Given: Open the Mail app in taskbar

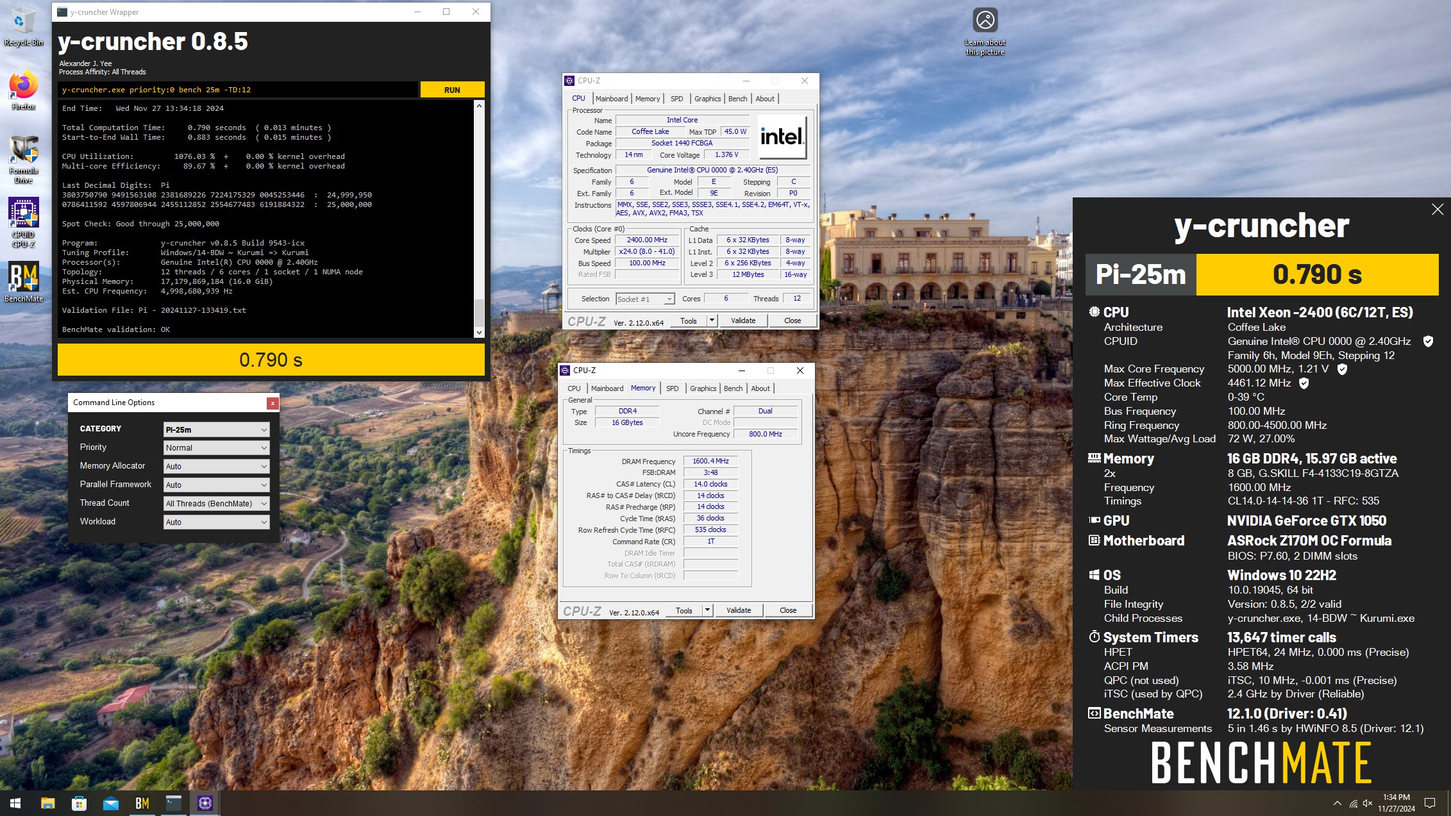Looking at the screenshot, I should click(x=111, y=803).
